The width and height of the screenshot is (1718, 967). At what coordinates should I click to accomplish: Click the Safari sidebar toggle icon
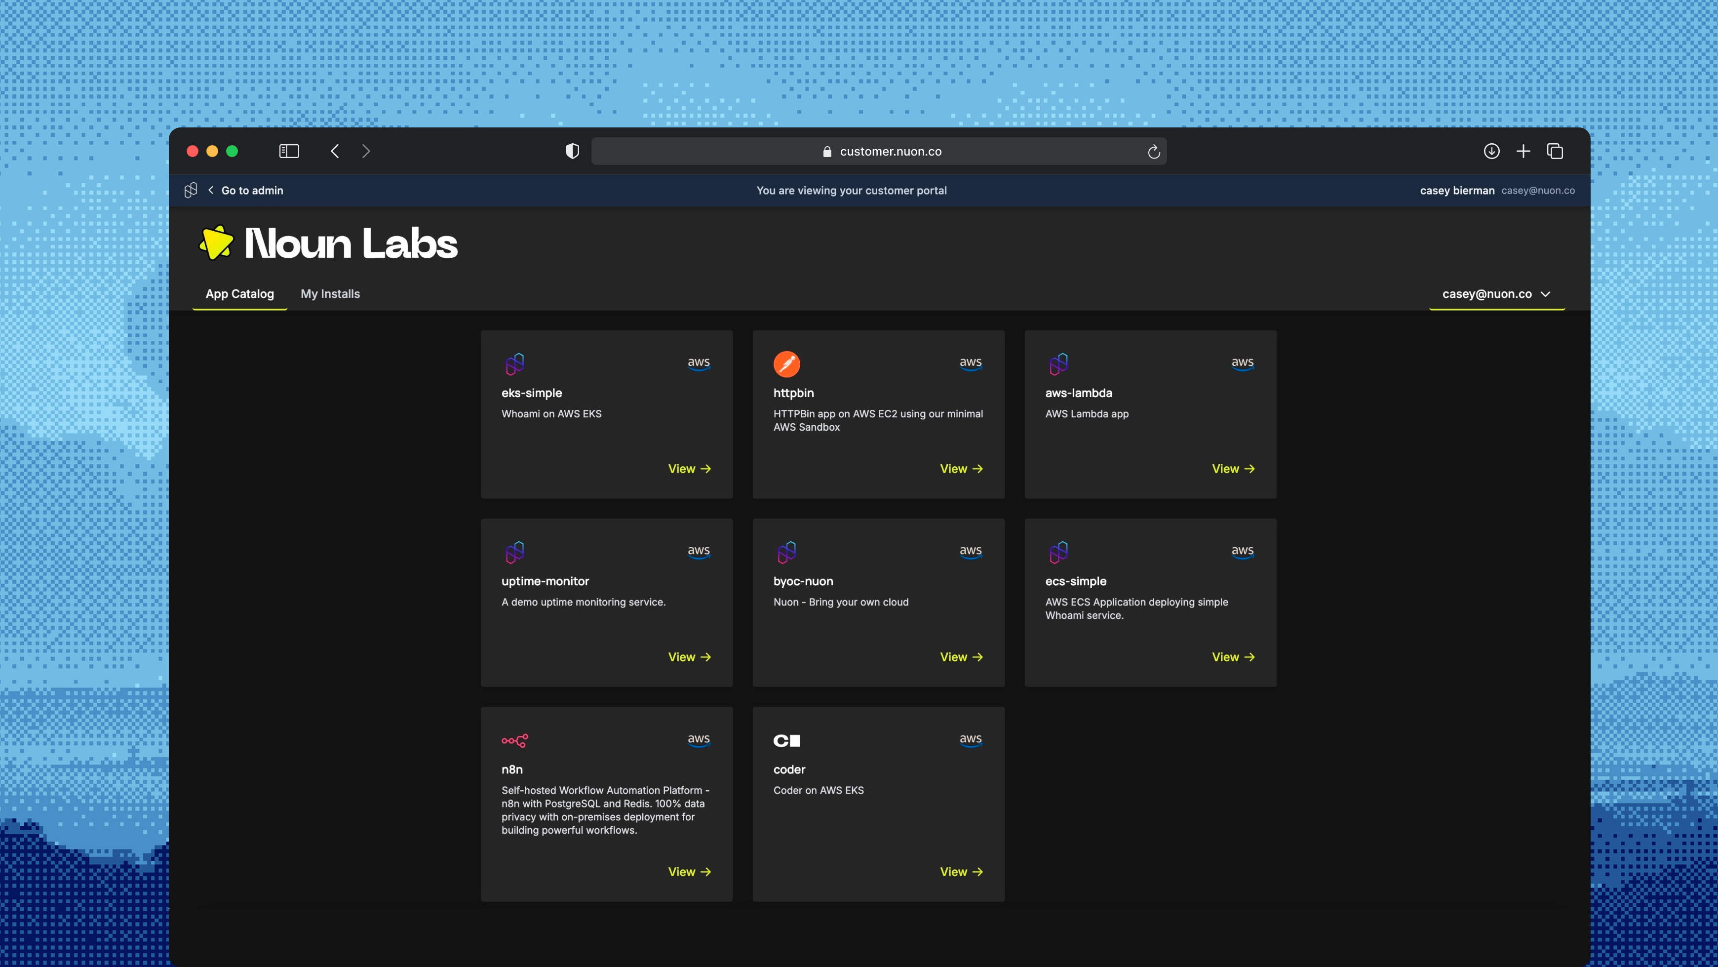289,152
